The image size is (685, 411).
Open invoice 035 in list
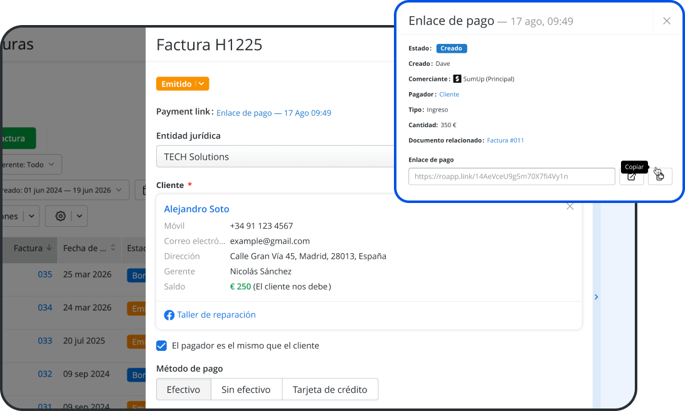(45, 274)
